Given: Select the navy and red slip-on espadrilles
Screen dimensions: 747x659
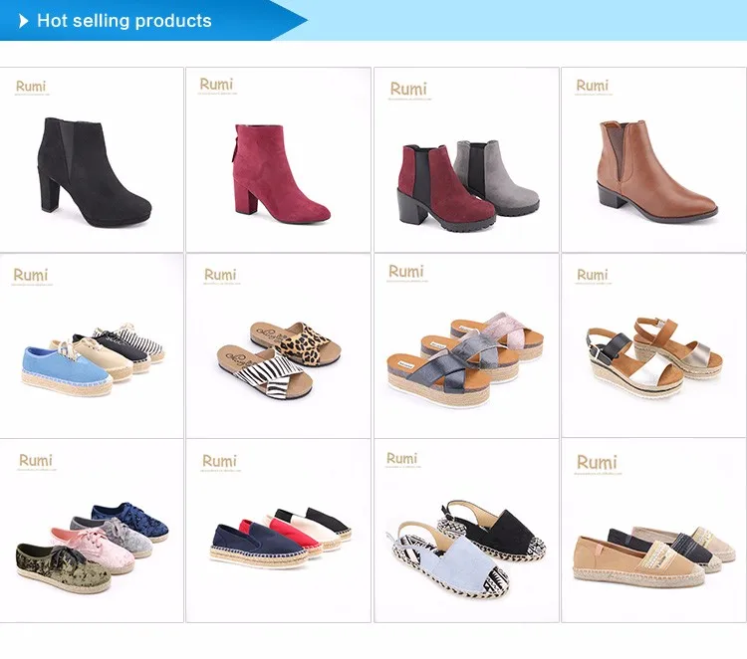Looking at the screenshot, I should pyautogui.click(x=278, y=531).
